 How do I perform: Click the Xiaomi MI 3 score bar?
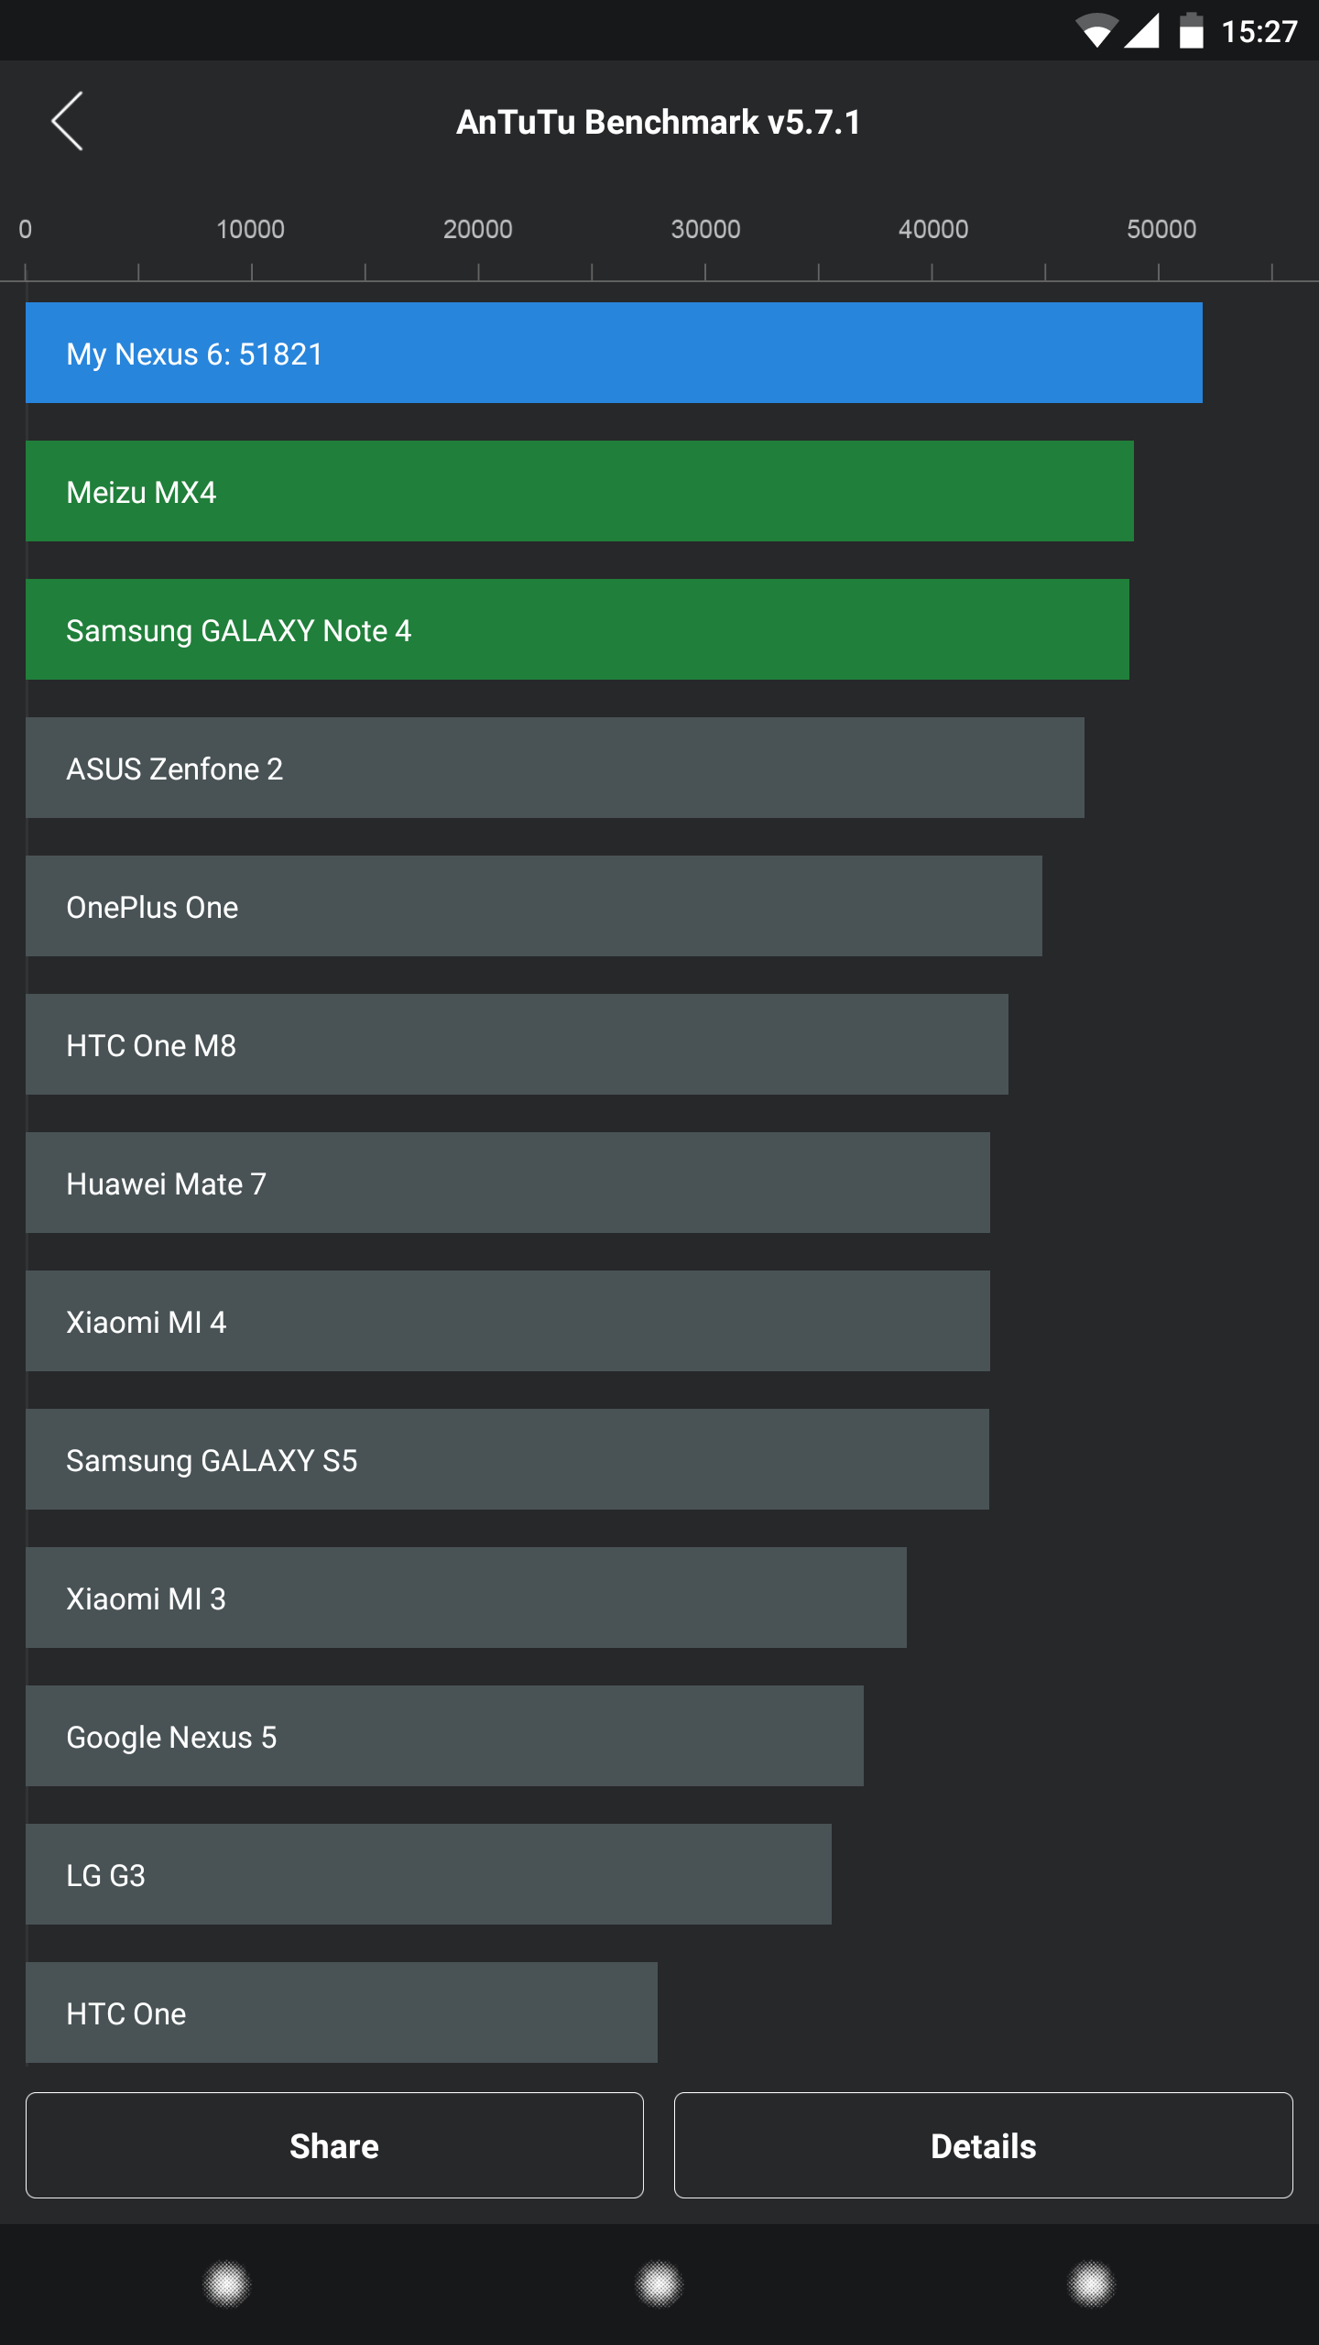466,1598
